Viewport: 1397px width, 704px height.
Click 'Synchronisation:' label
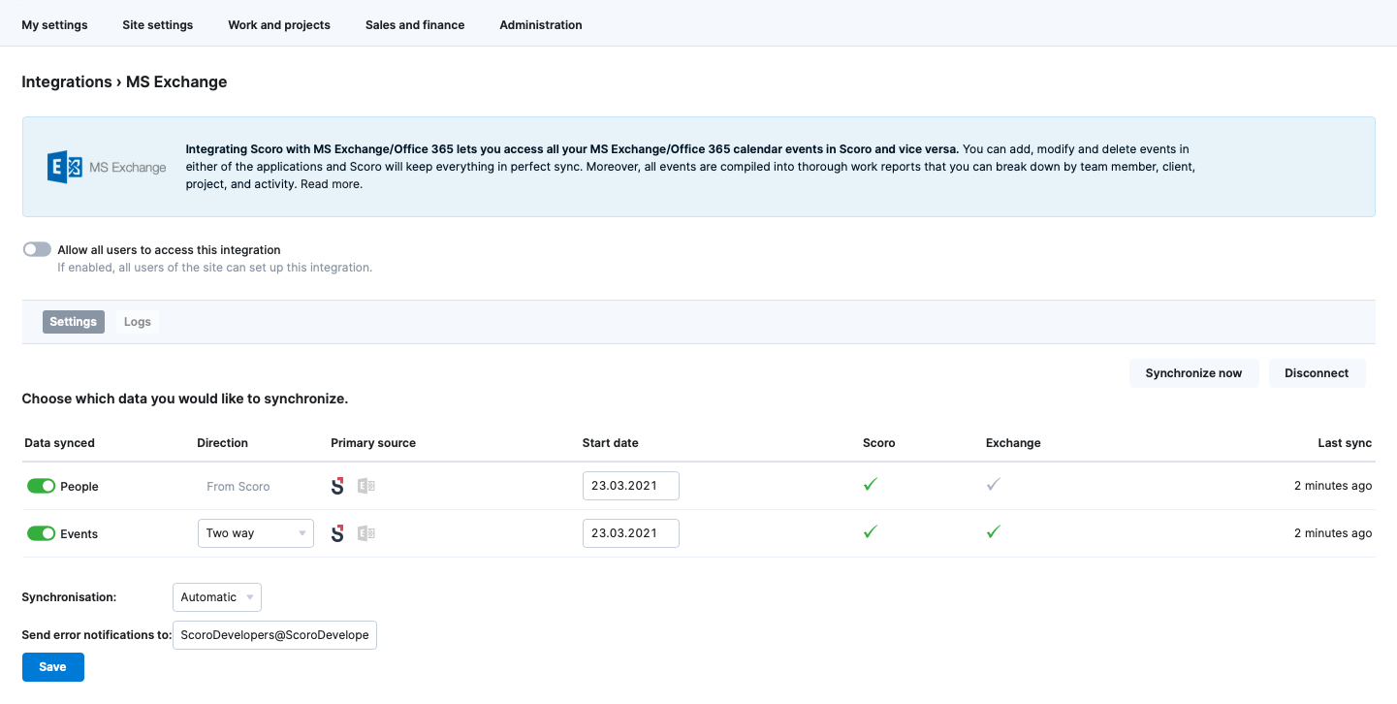69,597
